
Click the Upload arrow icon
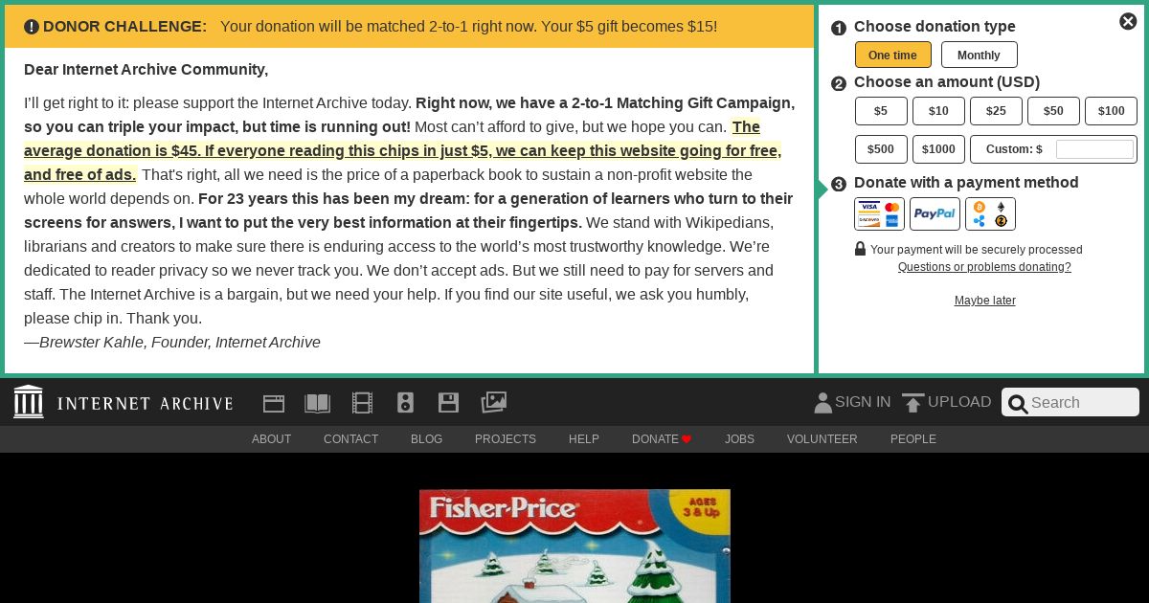click(913, 403)
